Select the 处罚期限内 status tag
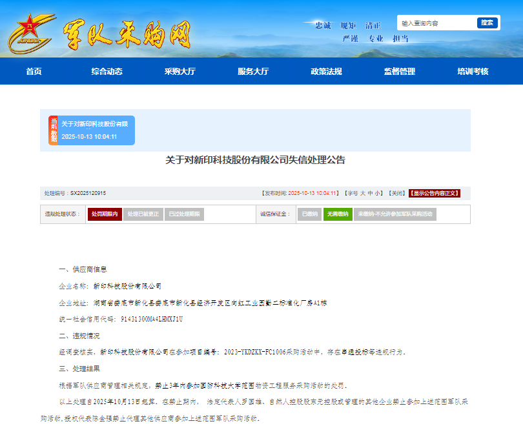 pyautogui.click(x=104, y=214)
